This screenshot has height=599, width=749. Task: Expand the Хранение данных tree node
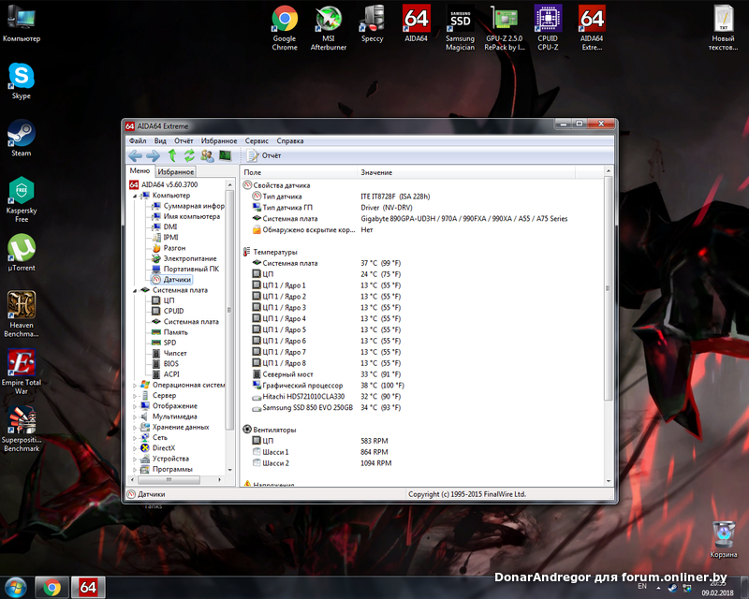(134, 427)
